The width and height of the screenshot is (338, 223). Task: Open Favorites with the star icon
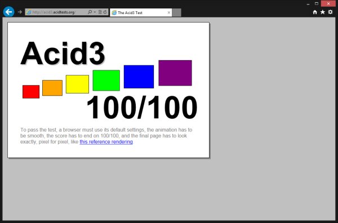tap(323, 12)
